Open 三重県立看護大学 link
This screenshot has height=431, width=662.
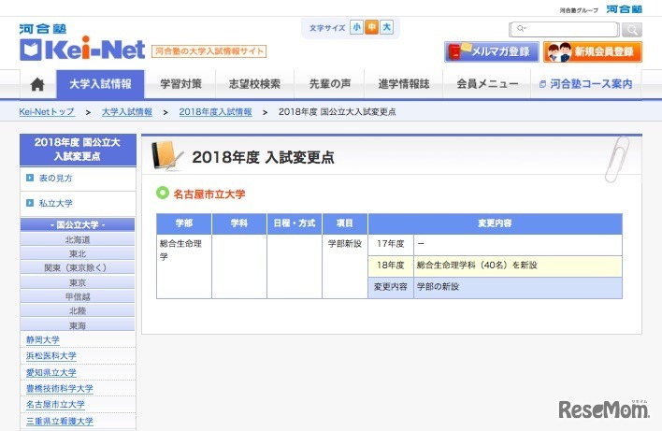tap(60, 422)
